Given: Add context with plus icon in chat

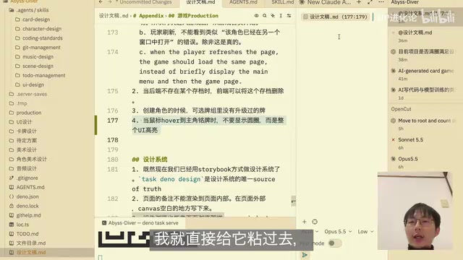Looking at the screenshot, I should coord(305,222).
